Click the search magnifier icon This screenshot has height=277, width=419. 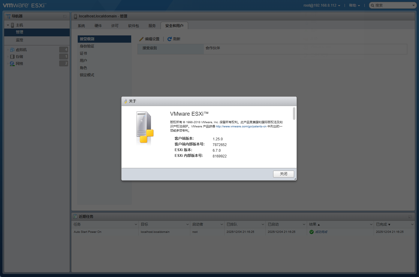[x=372, y=5]
